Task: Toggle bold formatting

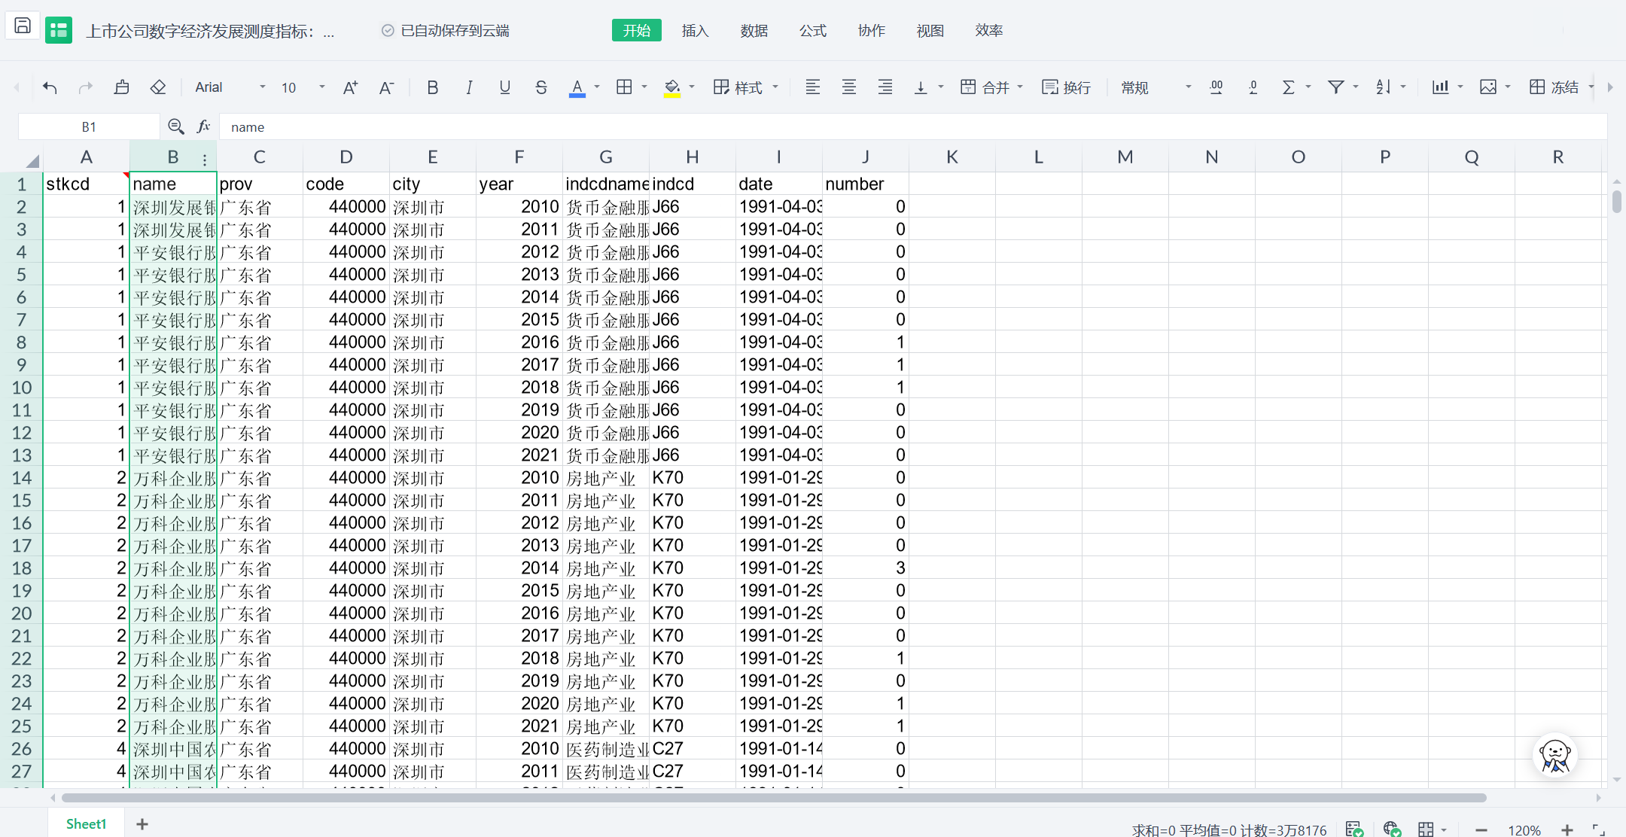Action: coord(432,87)
